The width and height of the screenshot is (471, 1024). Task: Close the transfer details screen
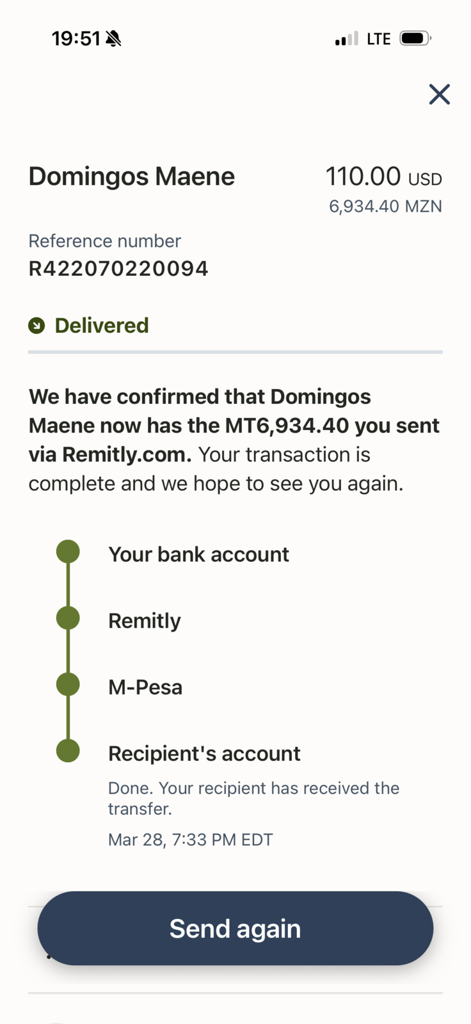point(439,95)
